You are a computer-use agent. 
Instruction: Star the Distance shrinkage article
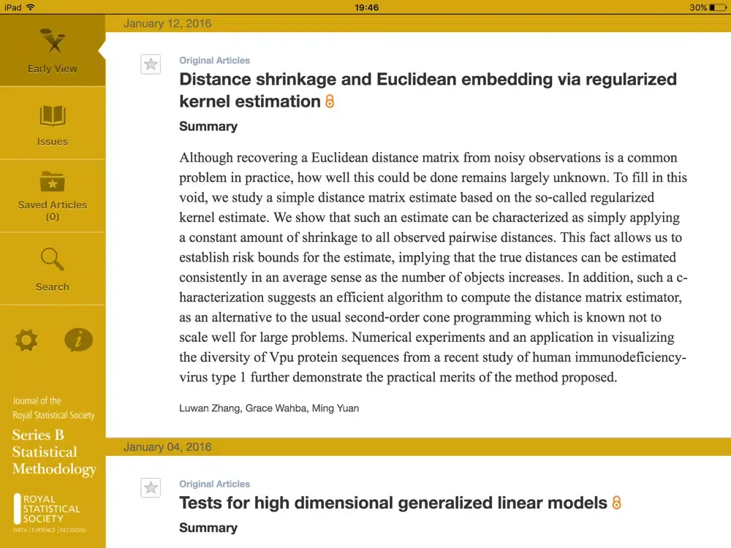pos(151,64)
